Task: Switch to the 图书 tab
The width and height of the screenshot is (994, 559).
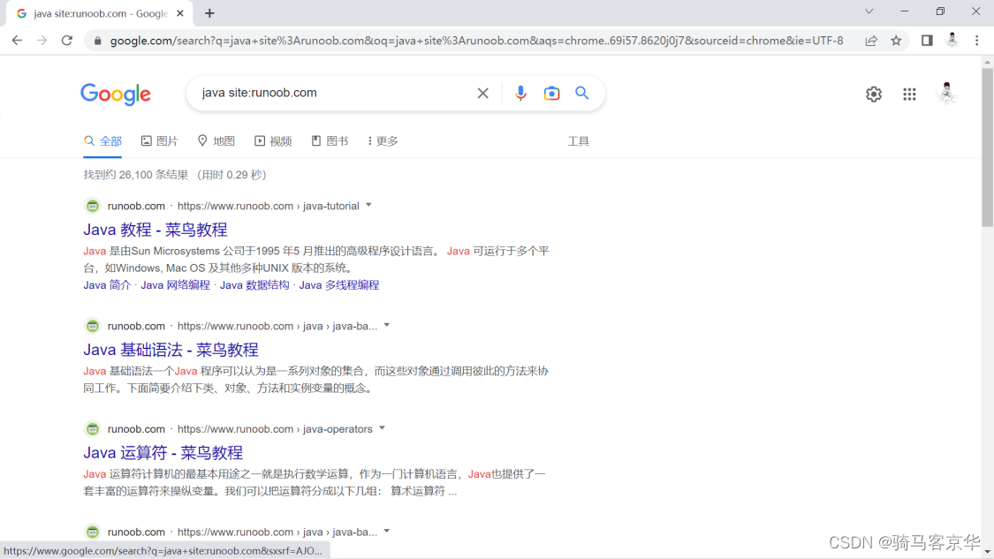Action: coord(330,141)
